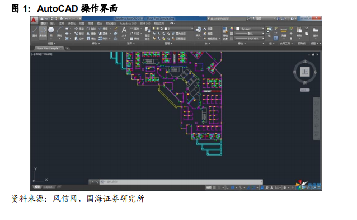Image resolution: width=357 pixels, height=220 pixels.
Task: Toggle the layer on/off lightbulb icon
Action: click(x=154, y=29)
